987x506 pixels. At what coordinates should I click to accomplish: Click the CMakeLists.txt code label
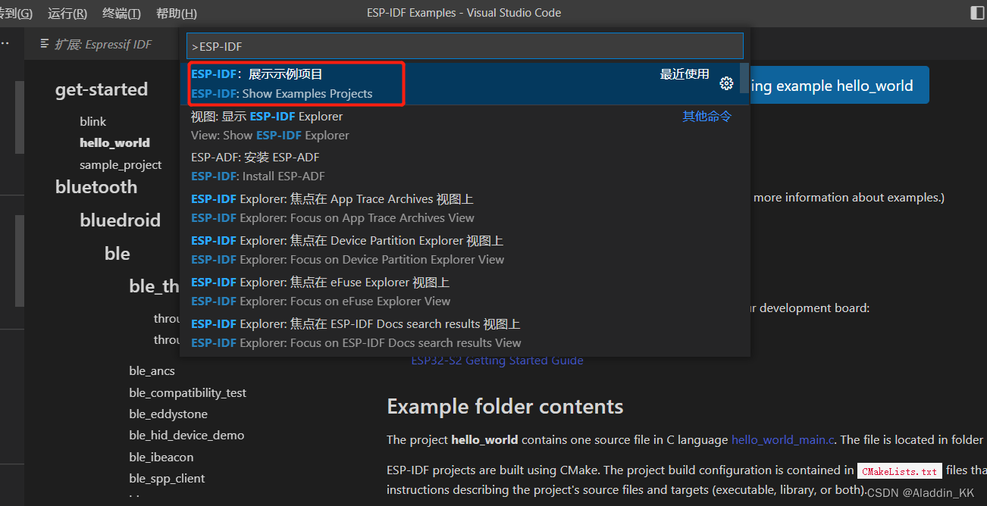pyautogui.click(x=900, y=471)
